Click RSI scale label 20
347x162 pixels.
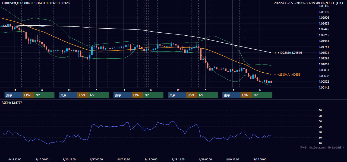coord(320,143)
